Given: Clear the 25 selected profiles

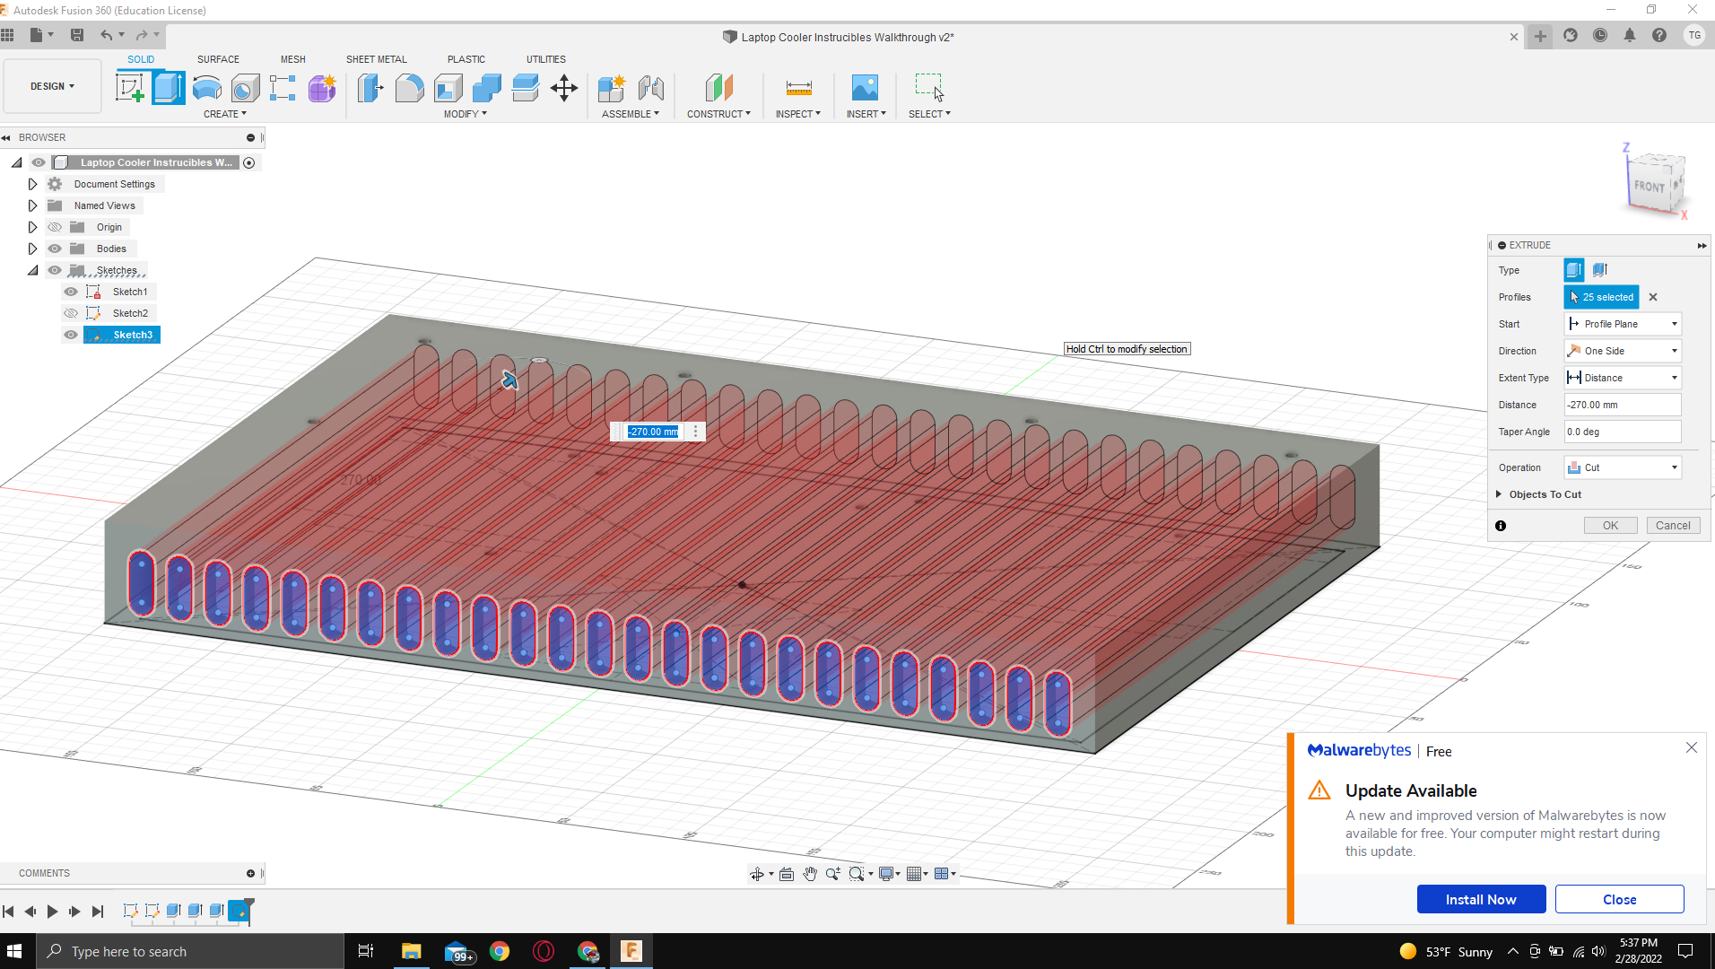Looking at the screenshot, I should 1653,297.
